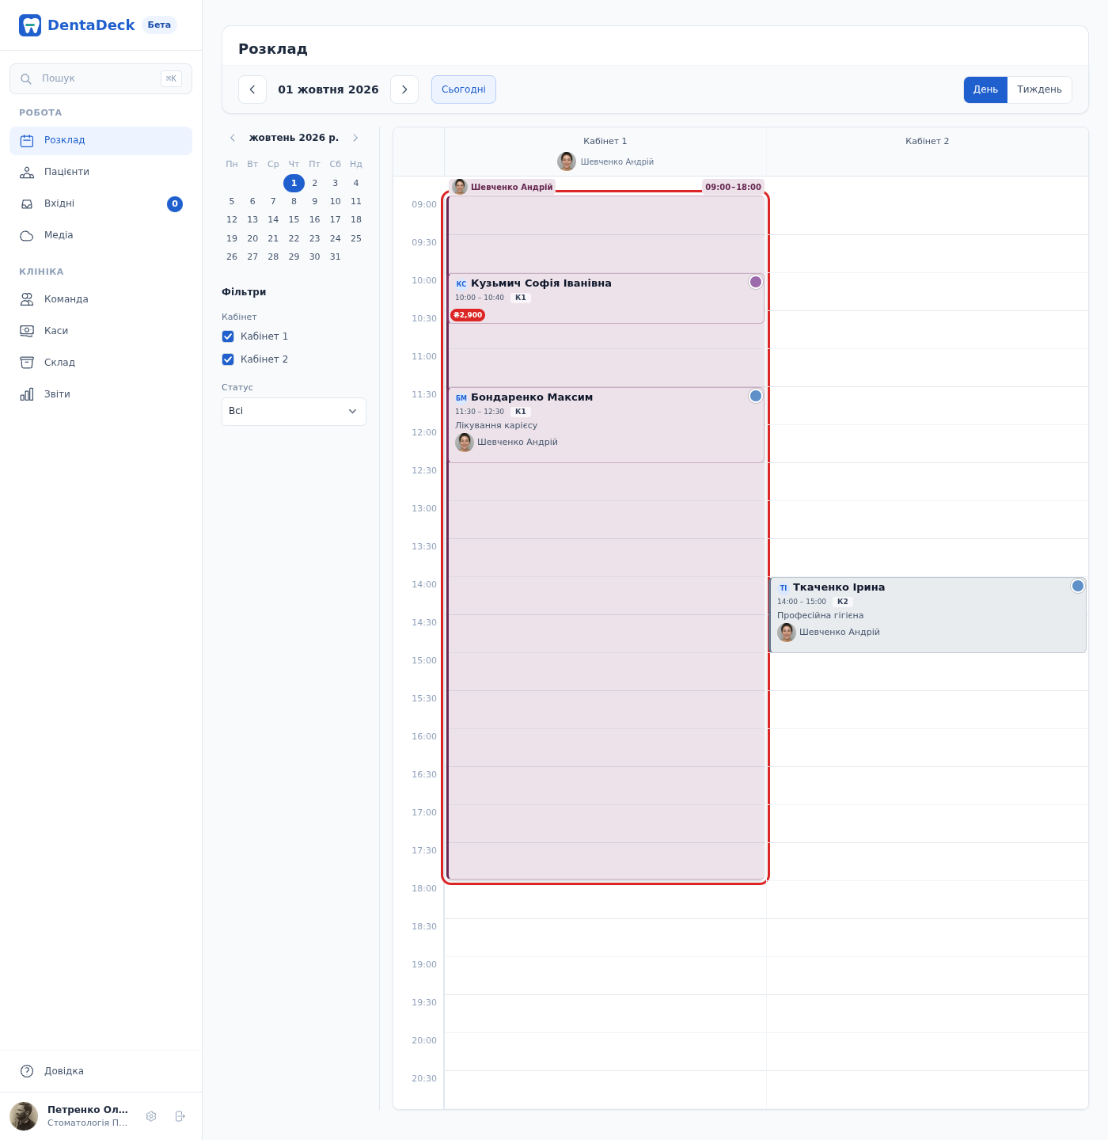Select day 31 in the mini calendar
Screen dimensions: 1108x1140
[x=336, y=257]
